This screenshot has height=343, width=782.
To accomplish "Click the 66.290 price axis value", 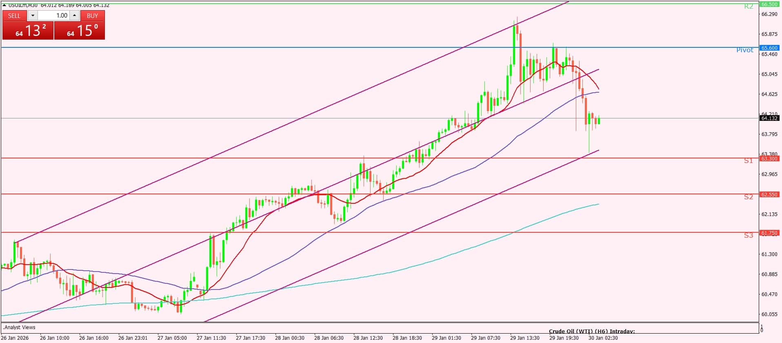I will [x=769, y=14].
